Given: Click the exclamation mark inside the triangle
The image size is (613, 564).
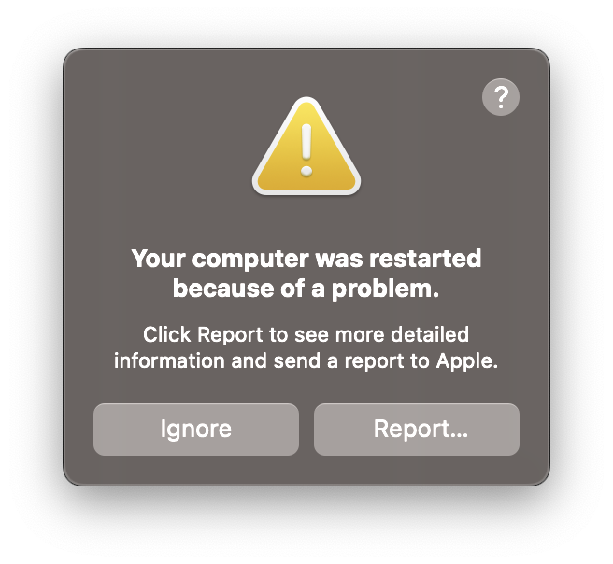Looking at the screenshot, I should click(306, 150).
